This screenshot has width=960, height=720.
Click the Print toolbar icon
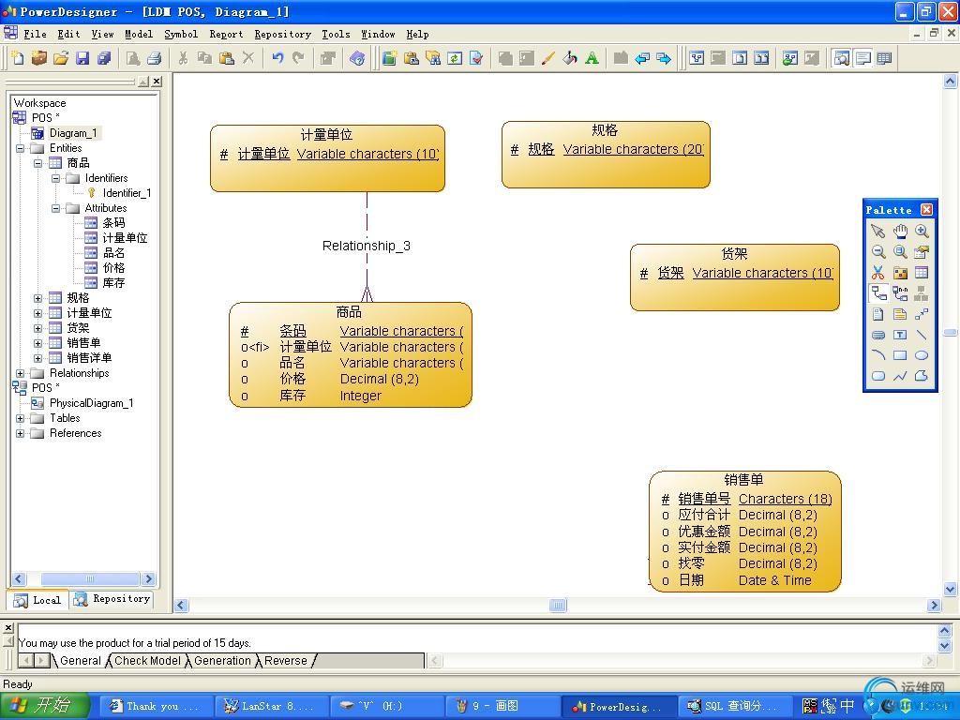point(155,58)
